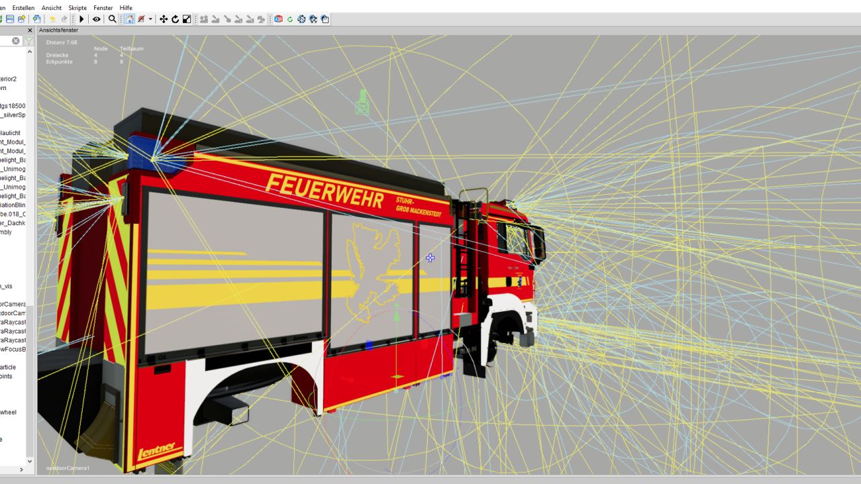Open the Fenster menu

click(103, 8)
